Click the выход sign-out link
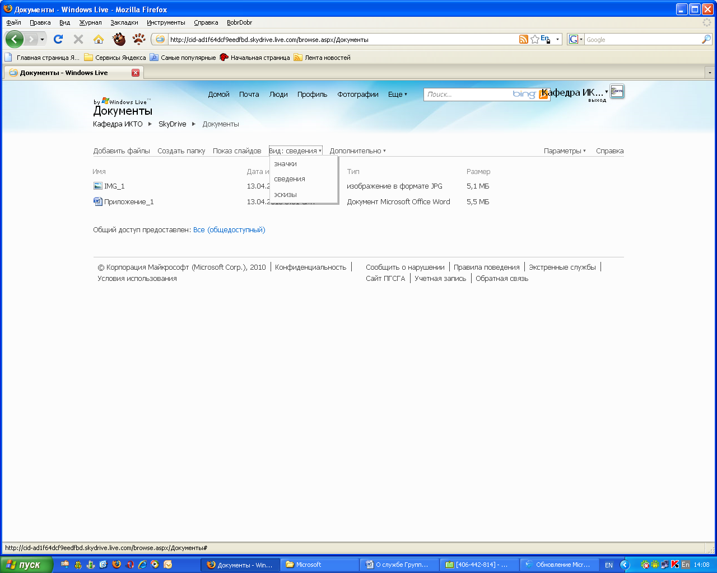The image size is (717, 573). click(597, 101)
